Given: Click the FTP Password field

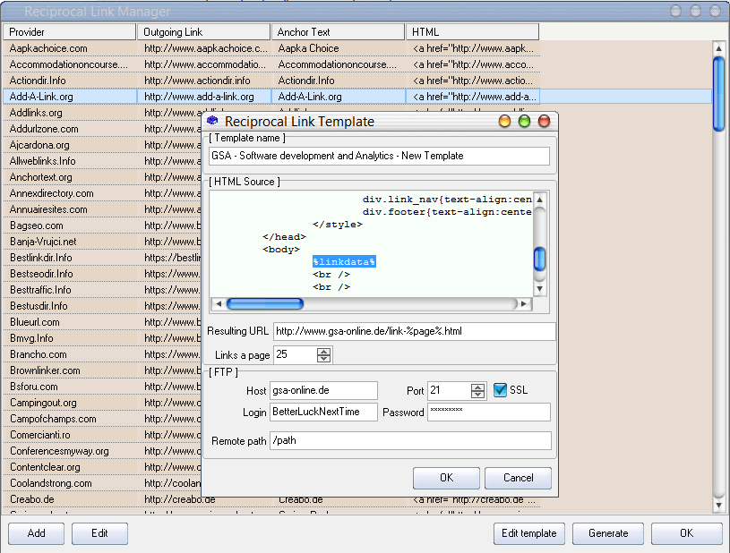Looking at the screenshot, I should tap(489, 413).
